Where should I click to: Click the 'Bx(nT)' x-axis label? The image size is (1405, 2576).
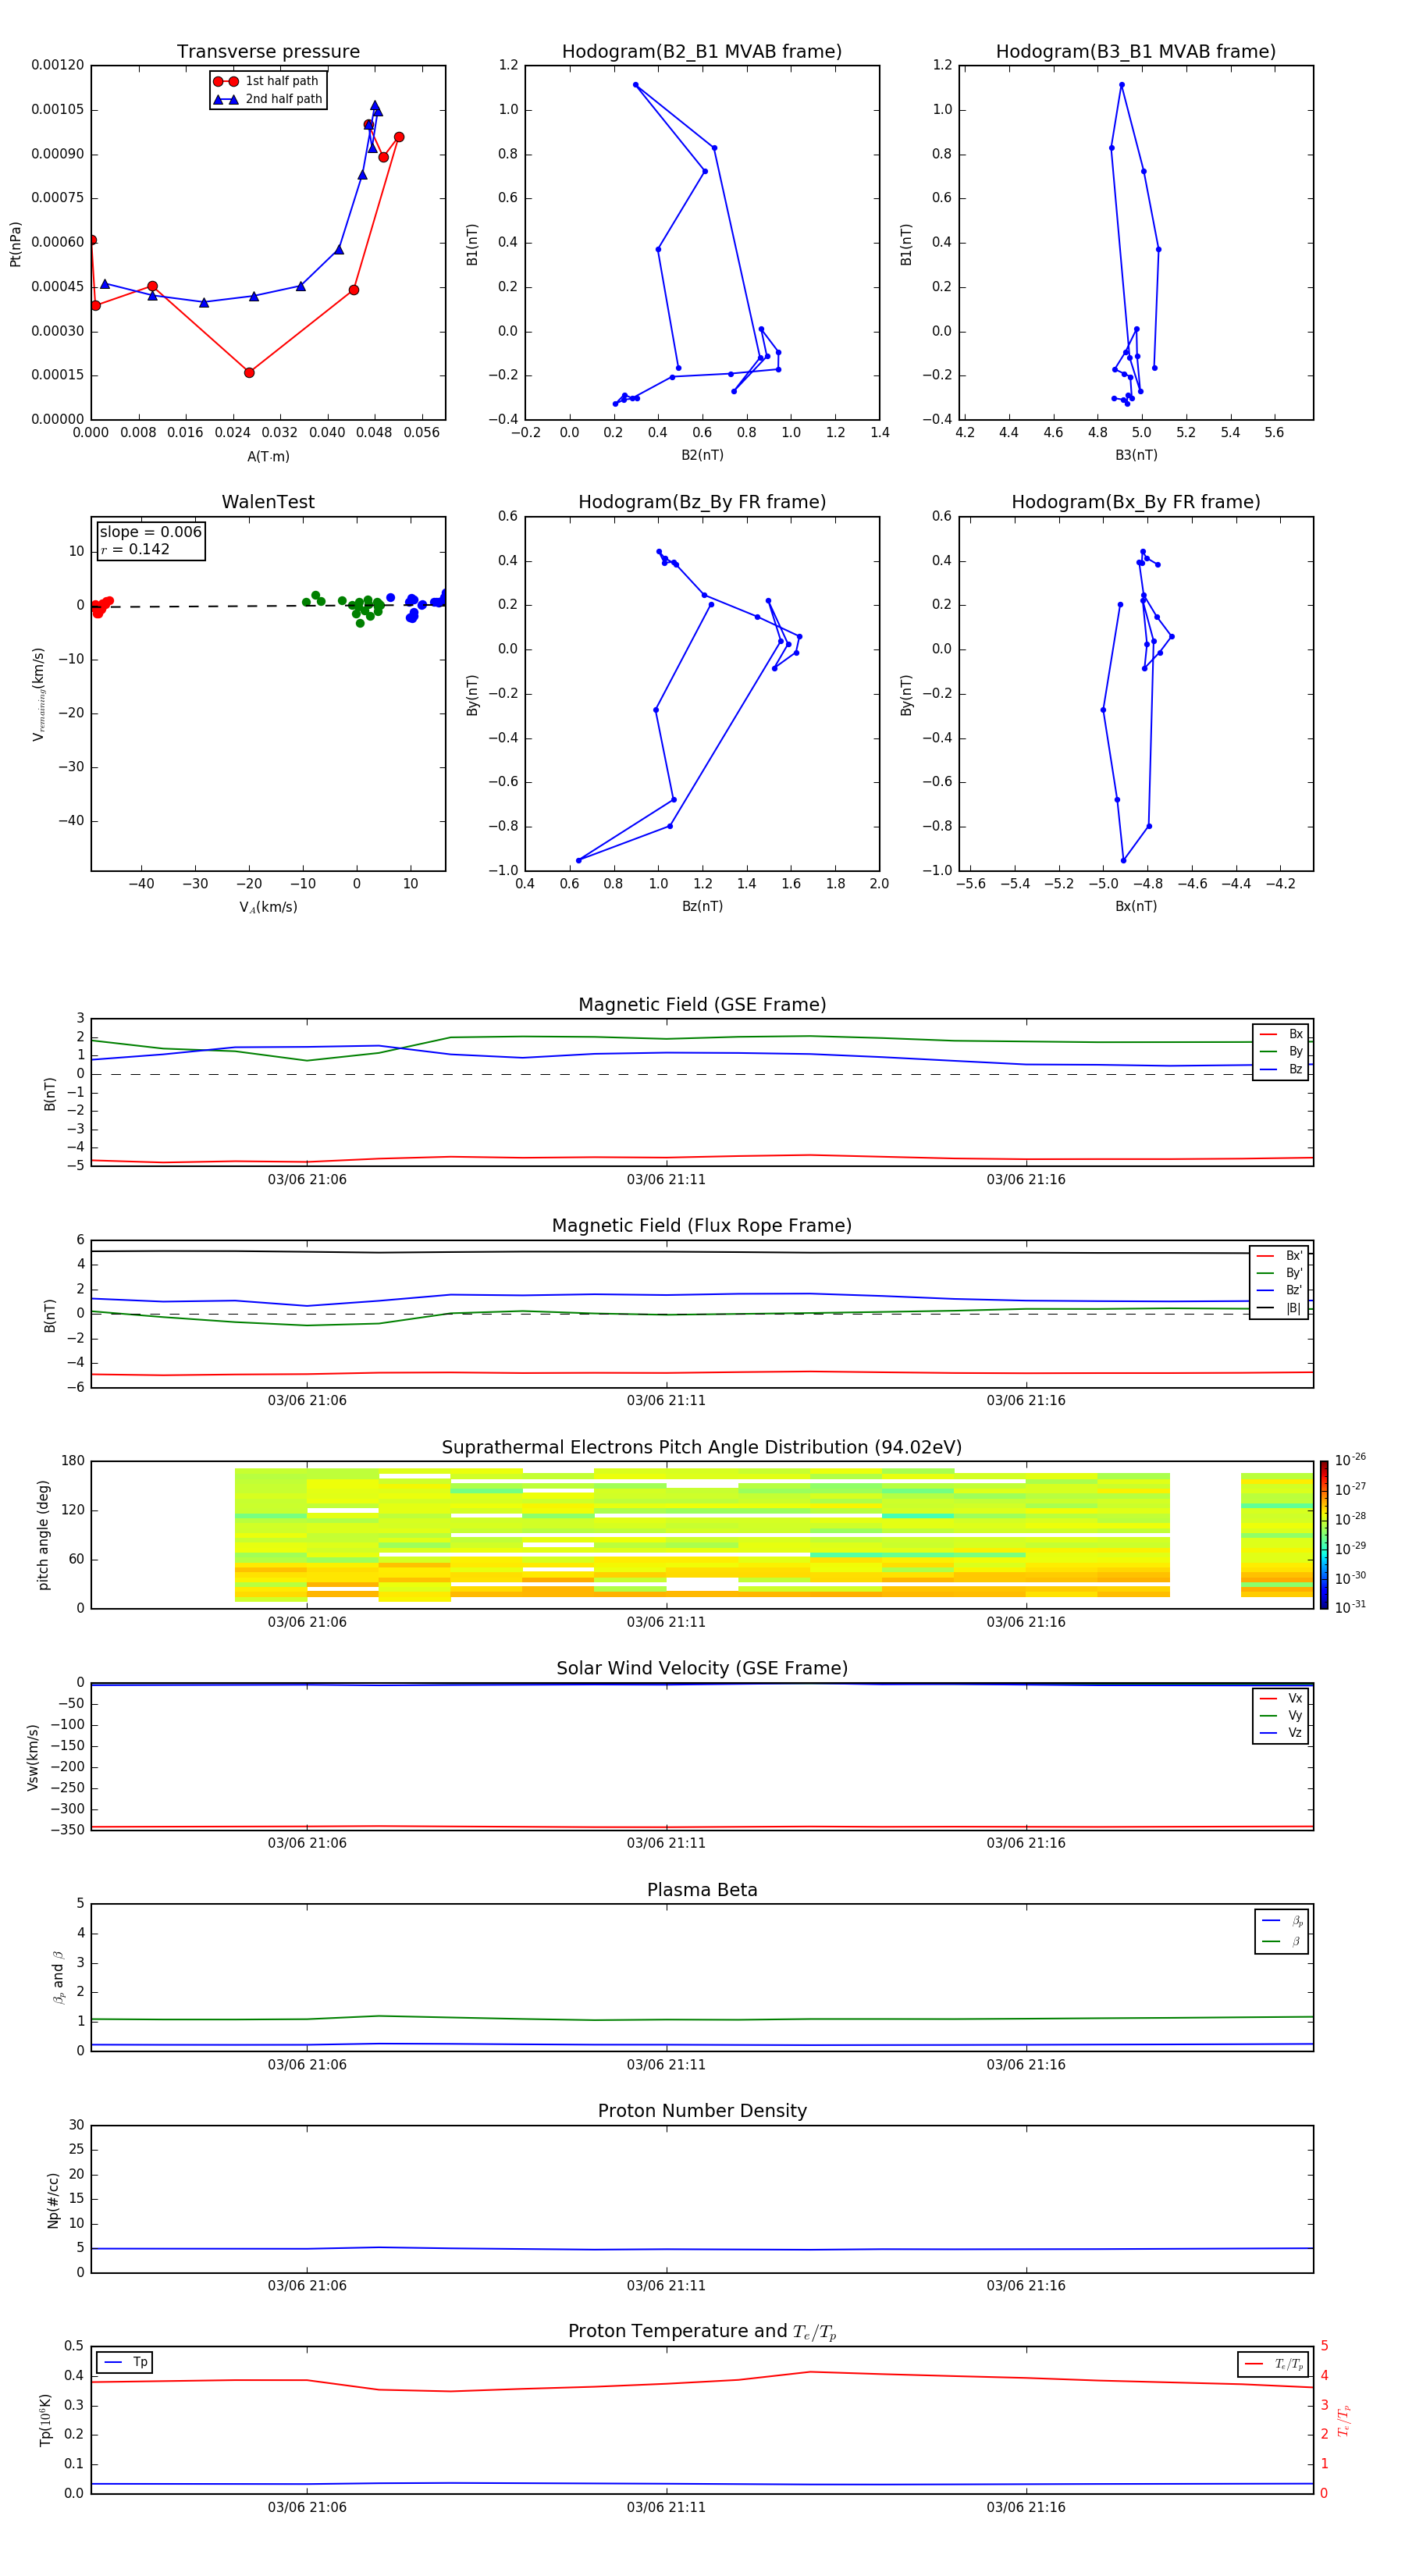tap(1136, 906)
